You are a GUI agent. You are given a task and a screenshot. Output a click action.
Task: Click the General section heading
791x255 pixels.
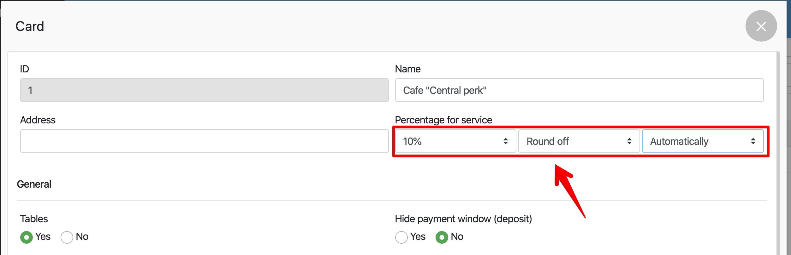click(34, 184)
